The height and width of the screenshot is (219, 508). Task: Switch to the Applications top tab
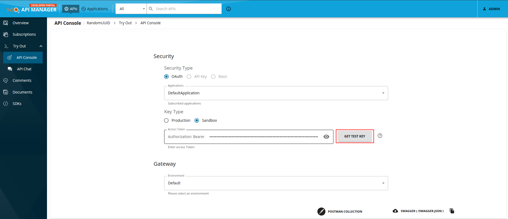click(95, 9)
